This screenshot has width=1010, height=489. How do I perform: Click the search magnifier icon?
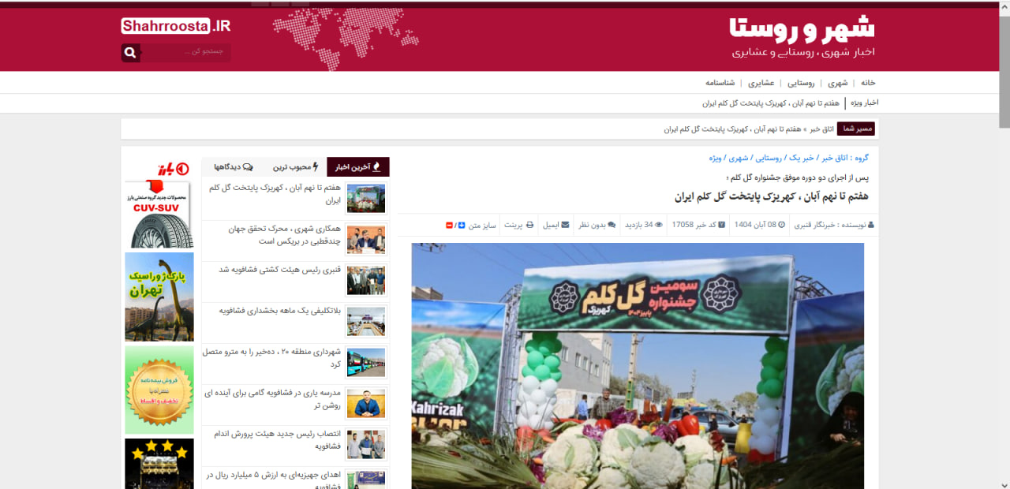coord(131,53)
